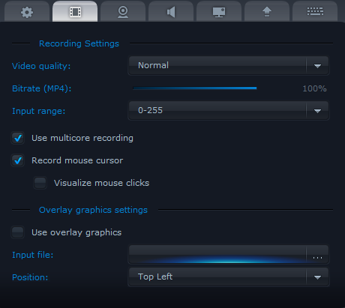This screenshot has height=308, width=345.
Task: Click the input file browse dots button
Action: pyautogui.click(x=317, y=255)
